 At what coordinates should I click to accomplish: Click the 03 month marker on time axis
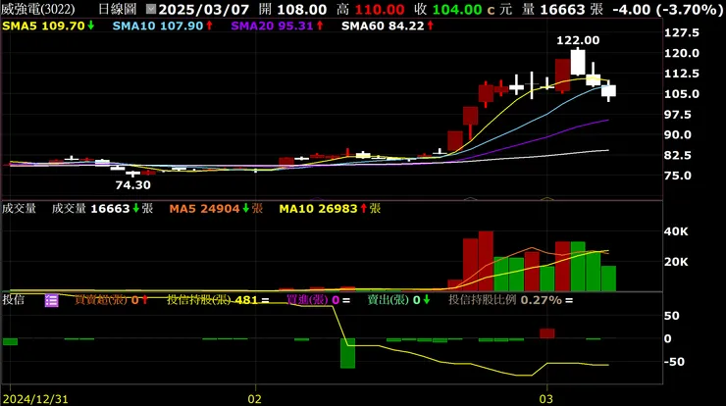546,399
